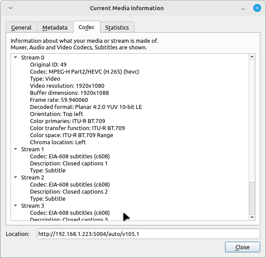Select the Codec tab

point(86,27)
